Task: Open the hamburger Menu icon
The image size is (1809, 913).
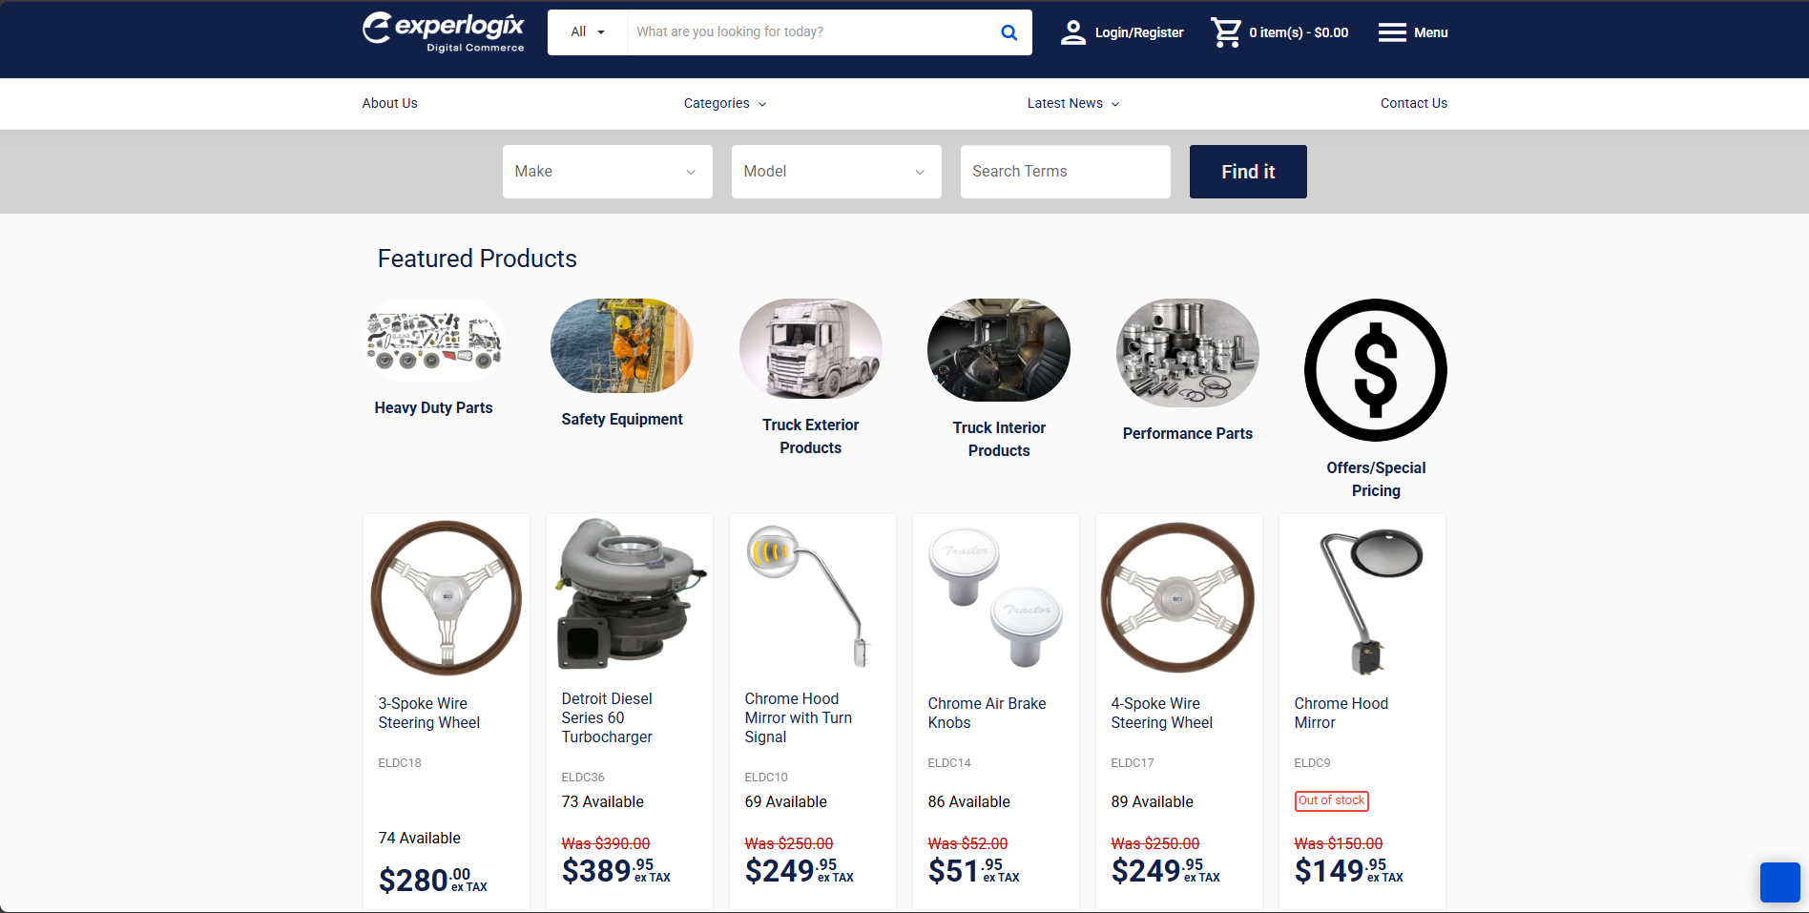Action: pos(1392,32)
